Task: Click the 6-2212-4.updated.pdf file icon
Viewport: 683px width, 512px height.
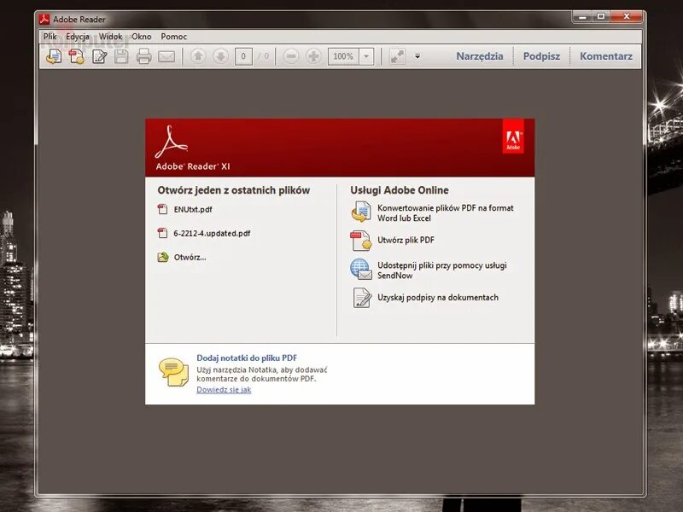Action: point(162,233)
